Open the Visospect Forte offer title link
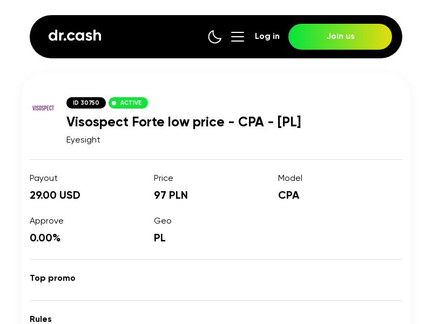The image size is (432, 324). (x=184, y=122)
